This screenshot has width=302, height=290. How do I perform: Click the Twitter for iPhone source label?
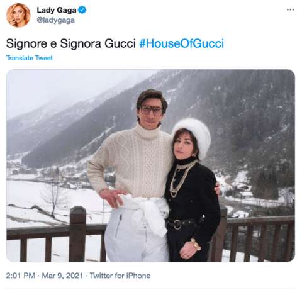click(120, 276)
